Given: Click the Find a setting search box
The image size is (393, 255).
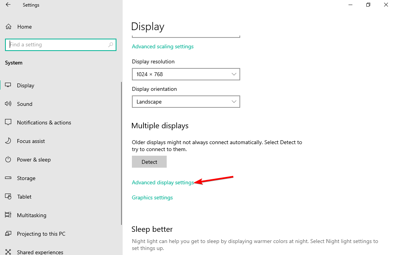Looking at the screenshot, I should (61, 44).
